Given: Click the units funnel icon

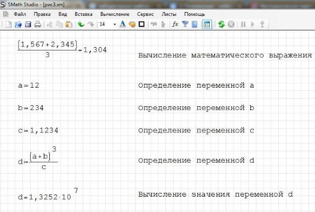Looking at the screenshot, I should (185, 24).
